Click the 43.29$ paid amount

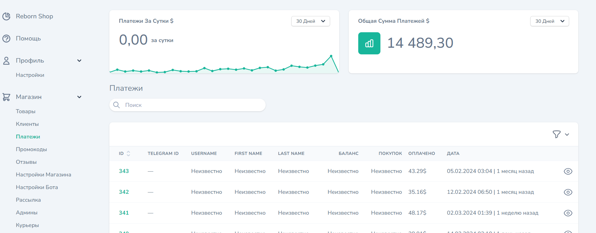(417, 171)
